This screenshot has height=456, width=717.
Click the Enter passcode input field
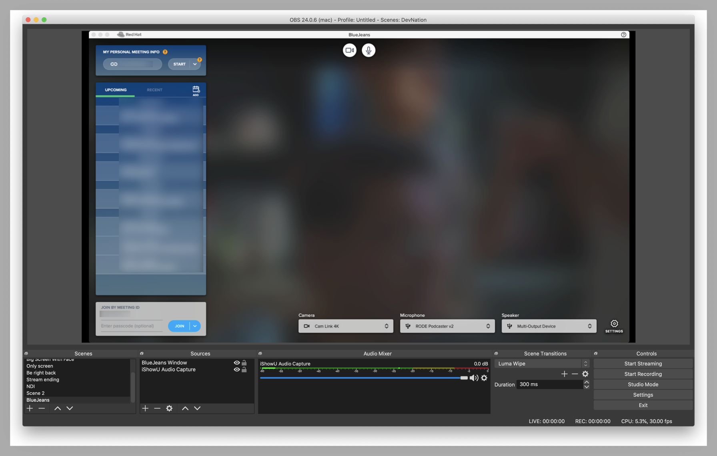coord(132,326)
